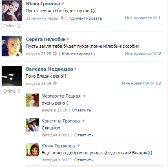Click Android icon beside 'вчера в 23:19'
The width and height of the screenshot is (168, 167).
point(55,83)
